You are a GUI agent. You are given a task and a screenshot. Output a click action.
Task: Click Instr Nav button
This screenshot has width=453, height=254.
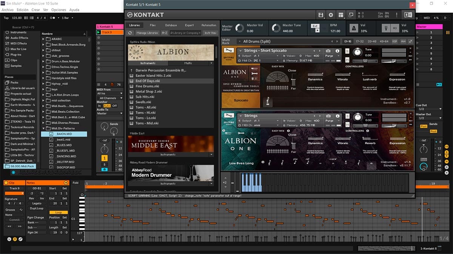point(210,33)
